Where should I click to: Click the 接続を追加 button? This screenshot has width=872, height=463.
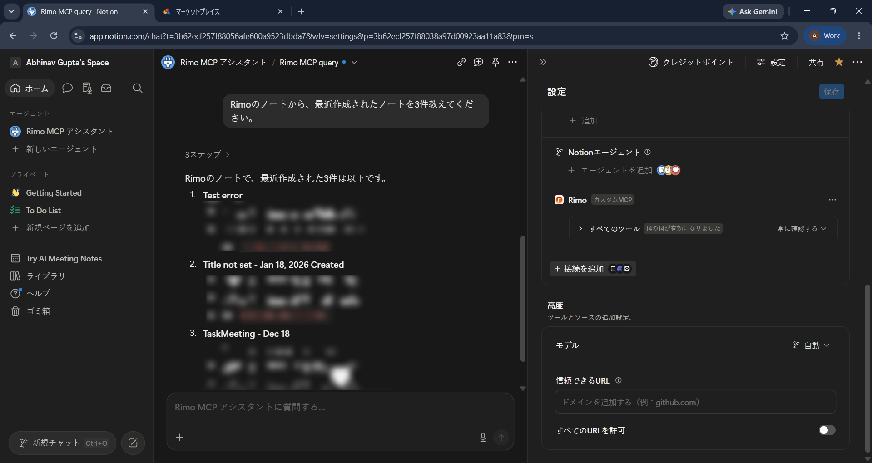[x=593, y=269]
